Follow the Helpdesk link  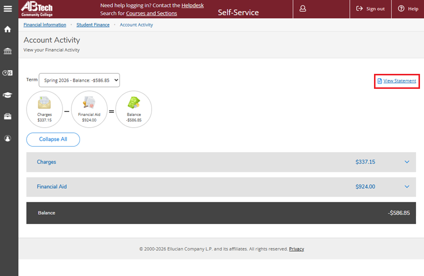192,5
